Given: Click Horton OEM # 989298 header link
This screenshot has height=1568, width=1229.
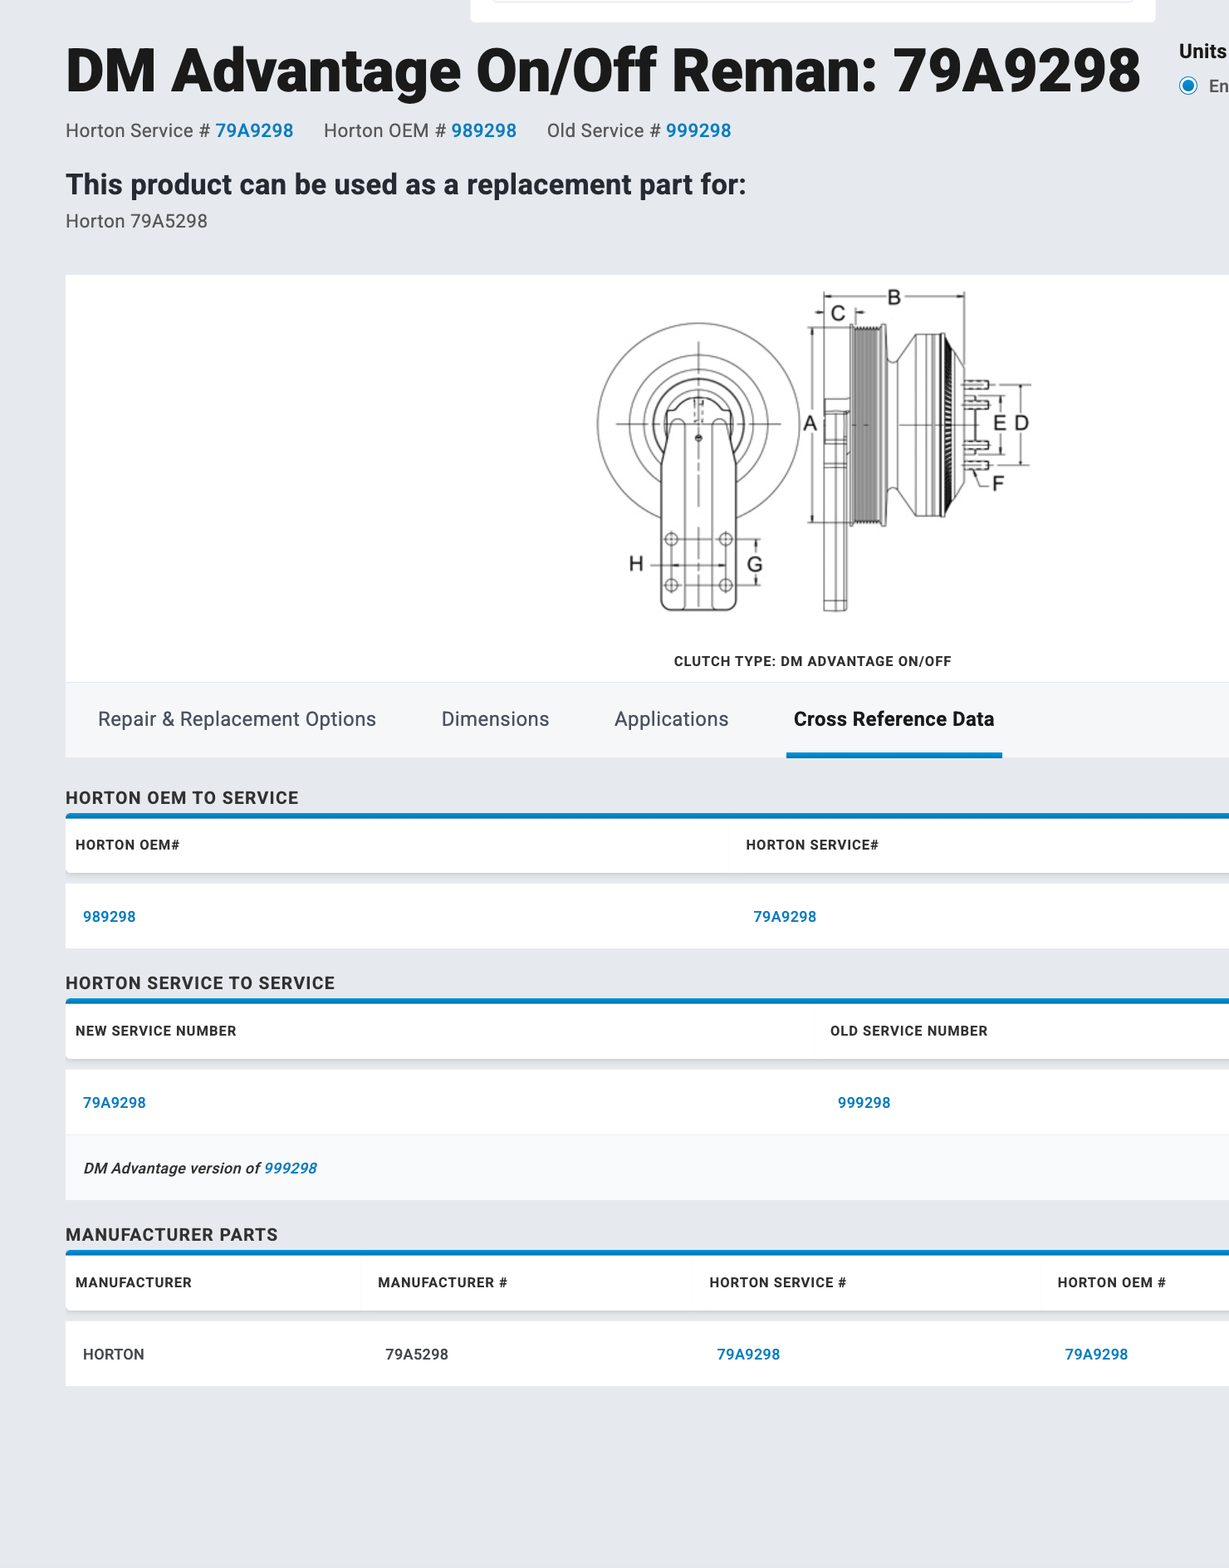Looking at the screenshot, I should (483, 130).
